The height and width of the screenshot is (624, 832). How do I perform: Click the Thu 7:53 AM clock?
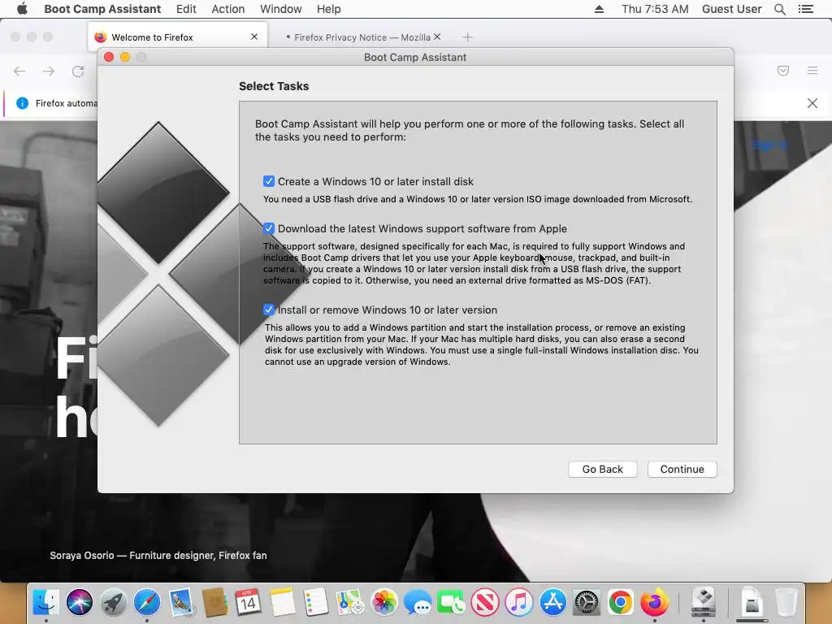pos(655,9)
